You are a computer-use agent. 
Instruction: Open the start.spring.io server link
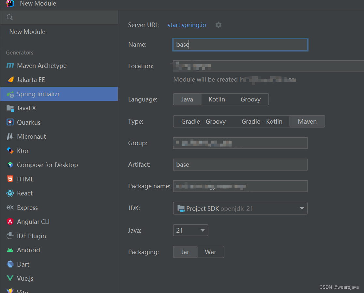tap(187, 25)
